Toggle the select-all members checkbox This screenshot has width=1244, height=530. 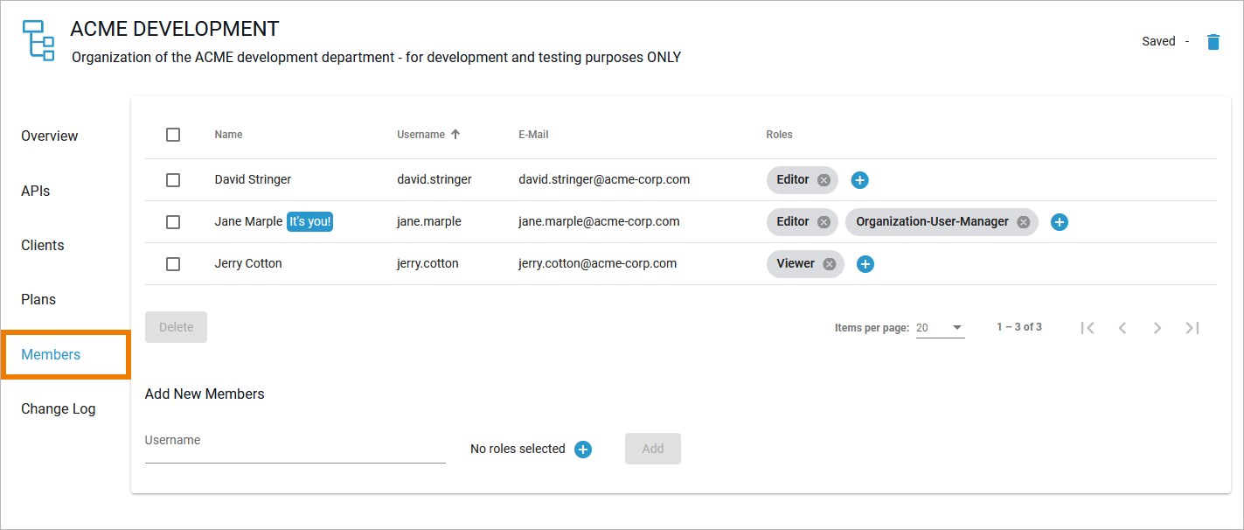pos(173,135)
